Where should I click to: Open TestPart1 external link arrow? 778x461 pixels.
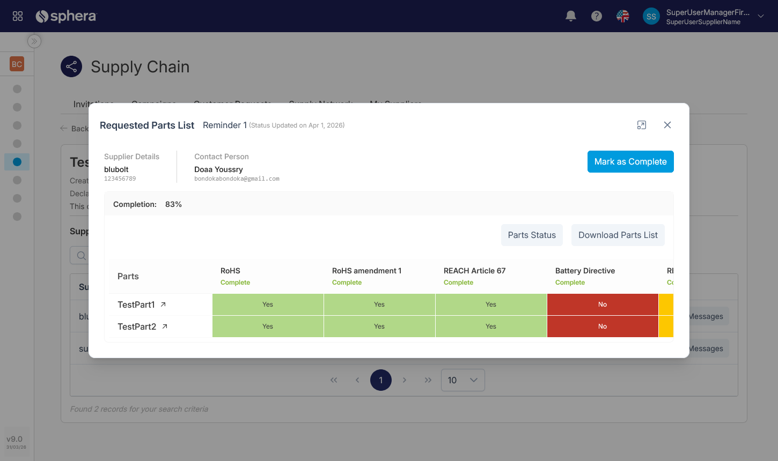[163, 304]
